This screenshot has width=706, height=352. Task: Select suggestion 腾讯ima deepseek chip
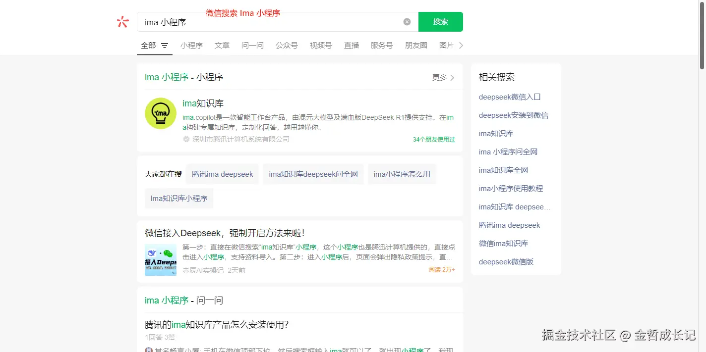[x=222, y=174]
